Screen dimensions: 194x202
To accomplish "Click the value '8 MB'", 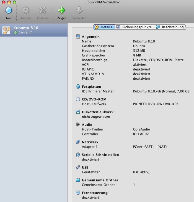I will pos(137,55).
